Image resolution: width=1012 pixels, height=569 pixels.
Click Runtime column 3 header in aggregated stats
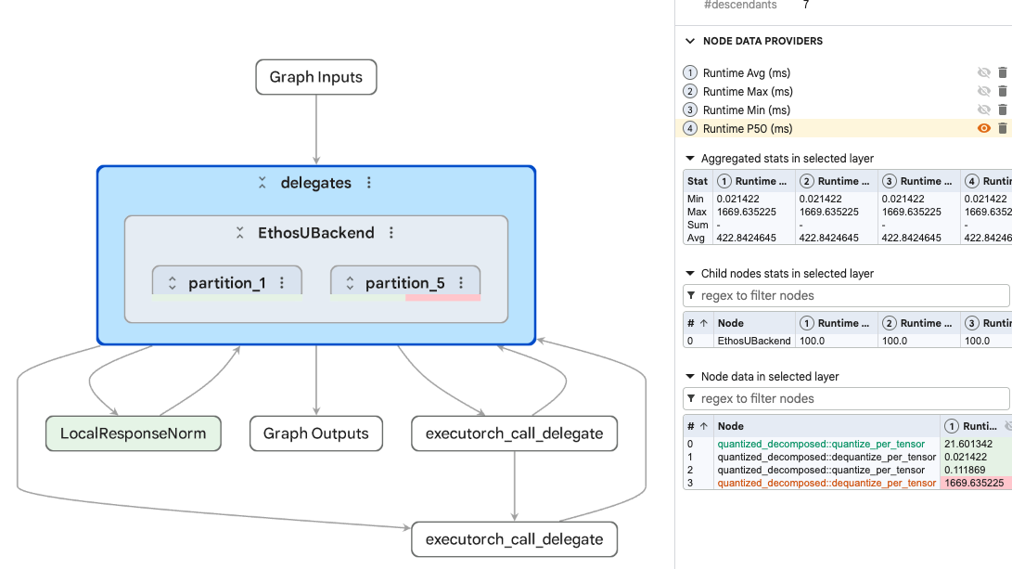918,182
